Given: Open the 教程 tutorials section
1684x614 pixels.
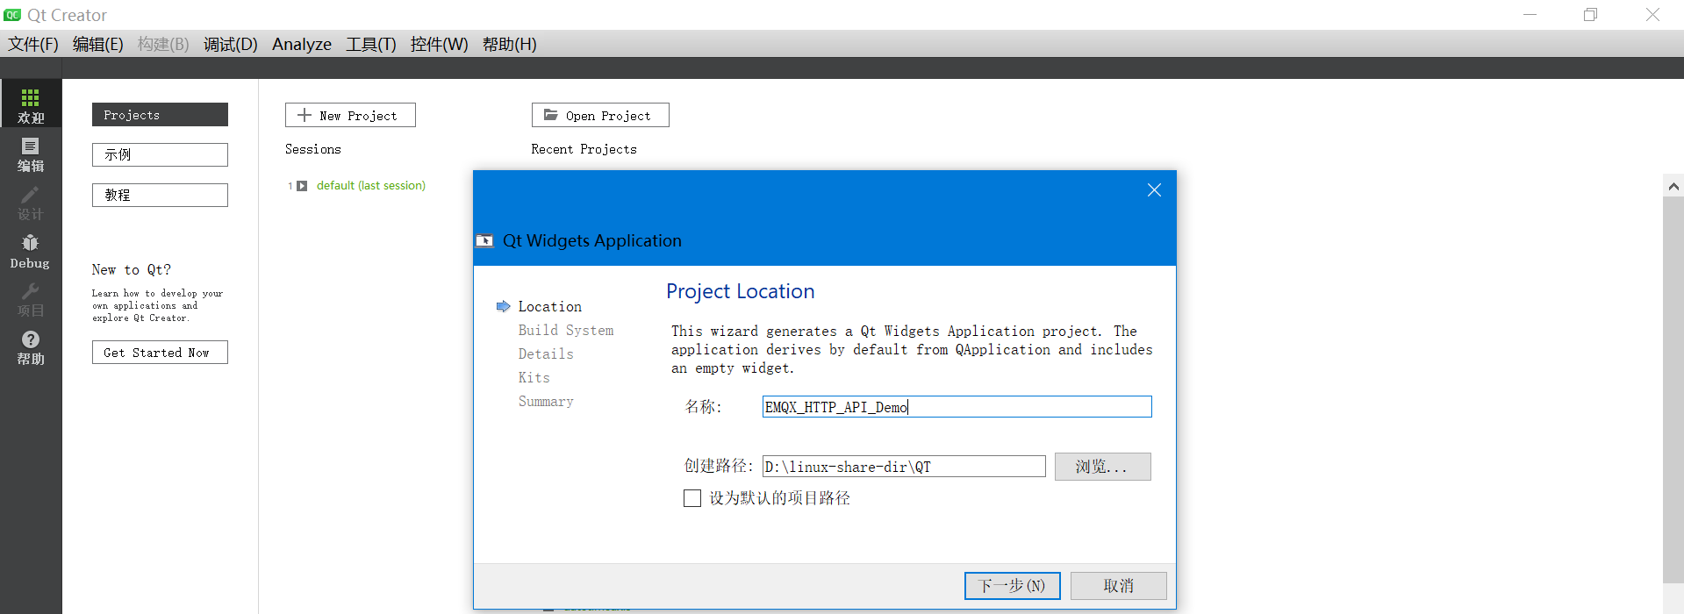Looking at the screenshot, I should 160,195.
